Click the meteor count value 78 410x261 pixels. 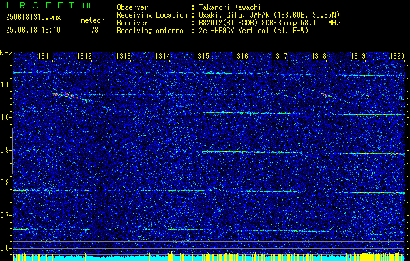[x=95, y=30]
